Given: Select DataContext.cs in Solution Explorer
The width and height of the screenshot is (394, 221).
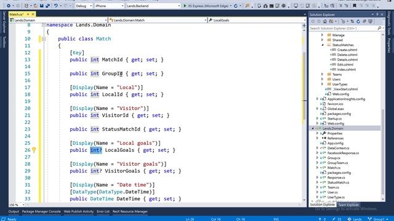Looking at the screenshot, I should tap(338, 148).
